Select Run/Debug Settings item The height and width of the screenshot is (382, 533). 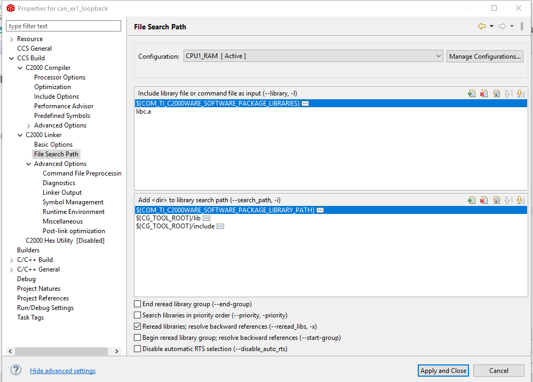click(x=45, y=308)
